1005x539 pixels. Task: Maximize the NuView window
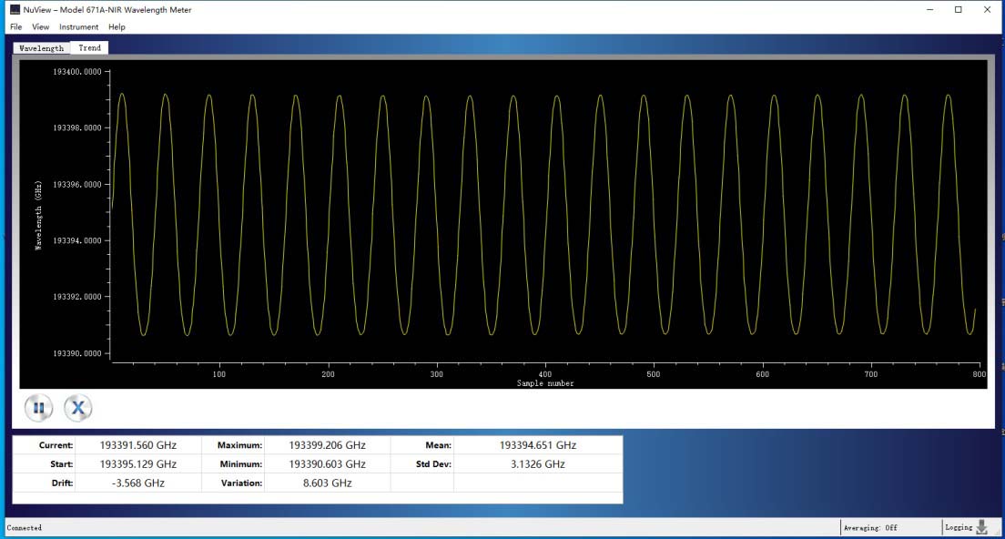coord(958,9)
